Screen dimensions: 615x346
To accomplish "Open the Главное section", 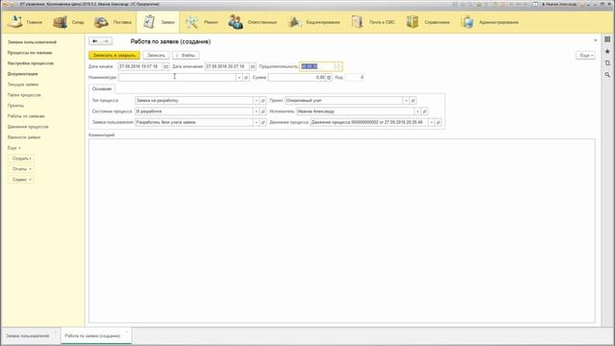I will coord(25,22).
